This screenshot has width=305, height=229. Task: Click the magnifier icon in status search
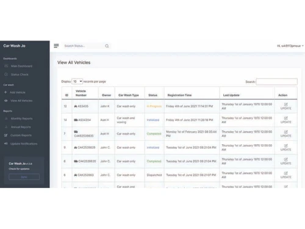pyautogui.click(x=107, y=46)
